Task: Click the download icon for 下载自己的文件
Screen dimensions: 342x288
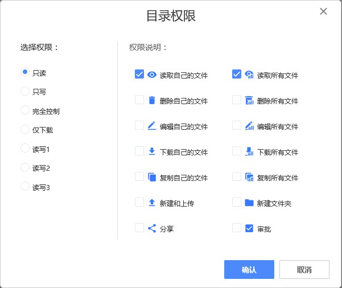Action: click(152, 151)
